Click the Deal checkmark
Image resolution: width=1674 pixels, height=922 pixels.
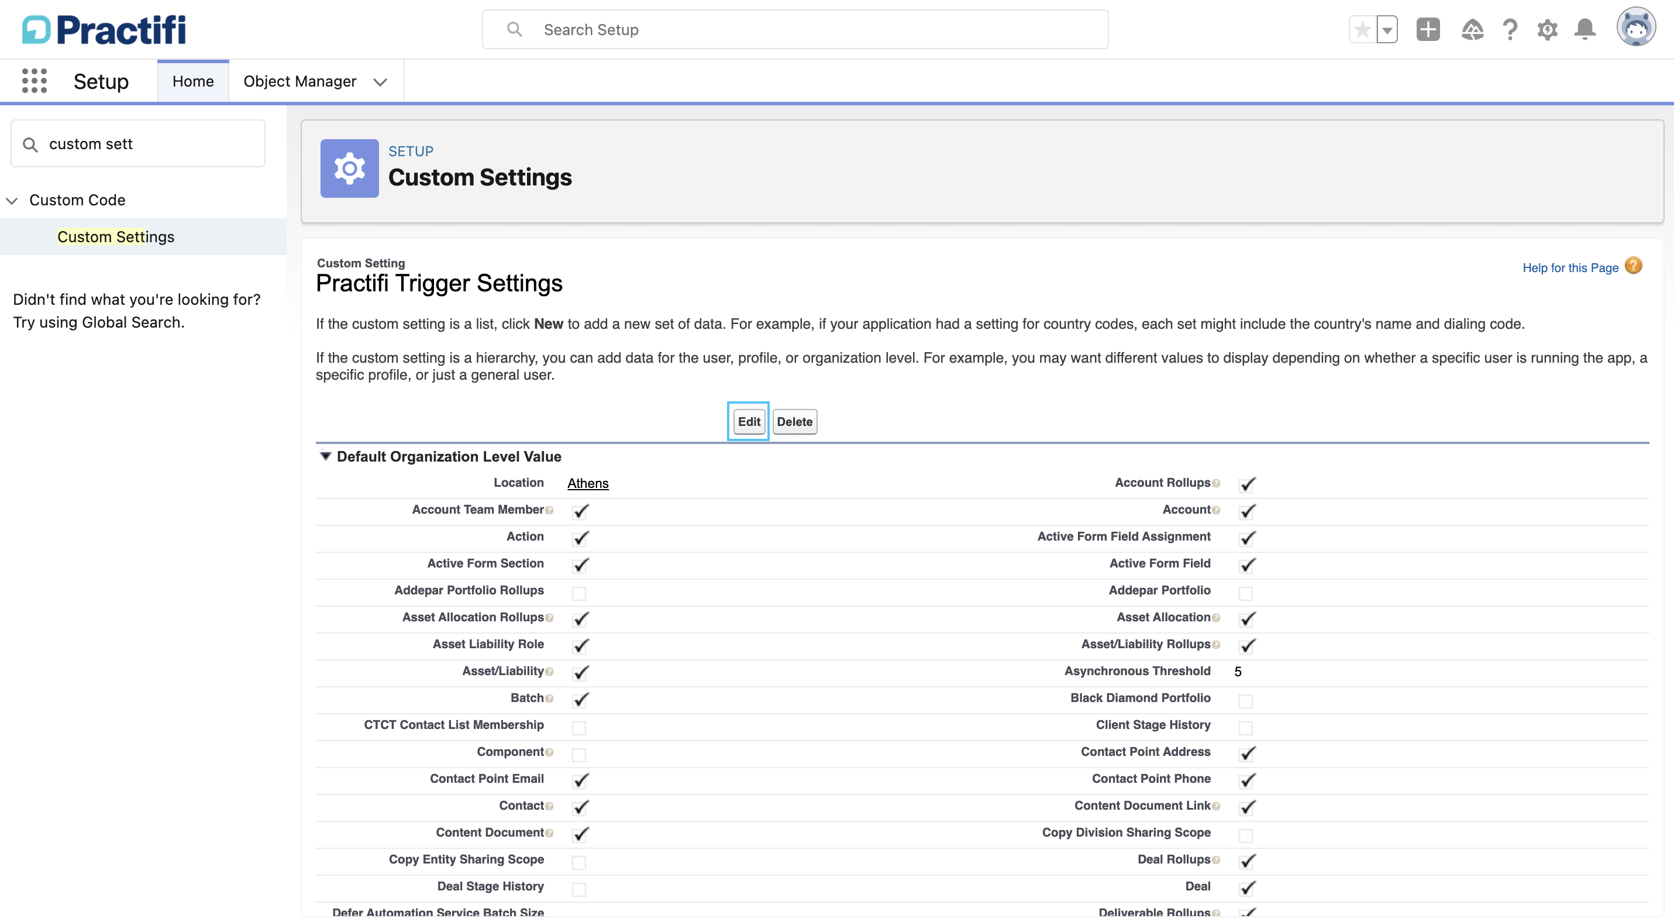(x=1248, y=887)
